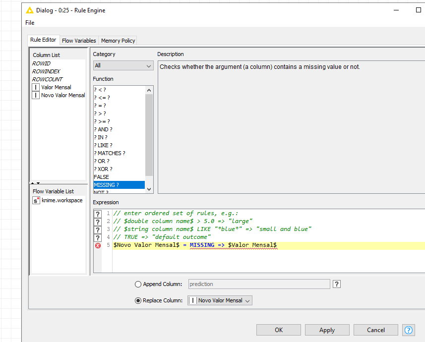
Task: Click the question mark next to prediction field
Action: pyautogui.click(x=337, y=284)
